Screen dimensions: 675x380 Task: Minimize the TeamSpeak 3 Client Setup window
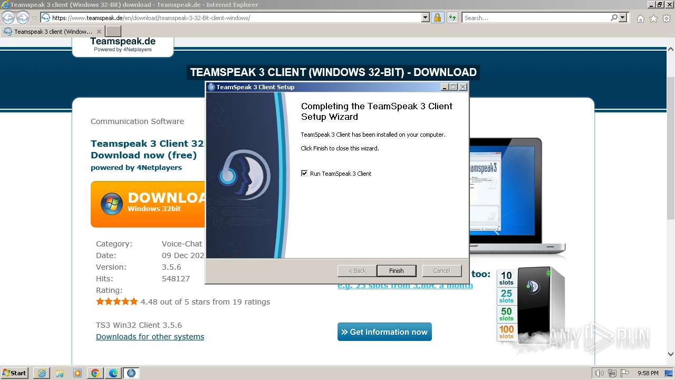pyautogui.click(x=445, y=87)
